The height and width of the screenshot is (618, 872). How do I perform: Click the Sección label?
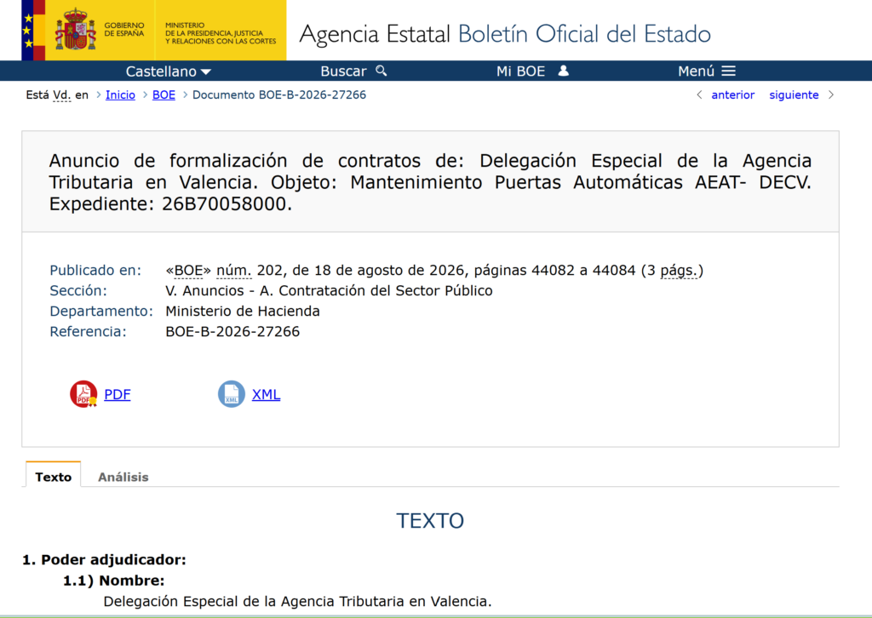(x=77, y=290)
